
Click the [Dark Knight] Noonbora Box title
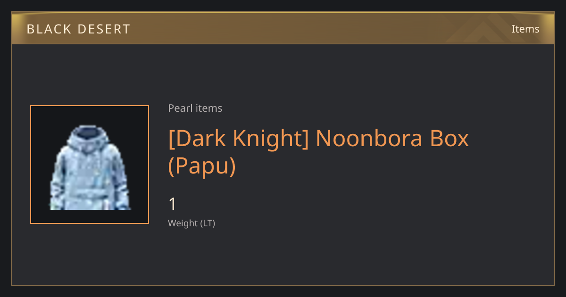319,138
